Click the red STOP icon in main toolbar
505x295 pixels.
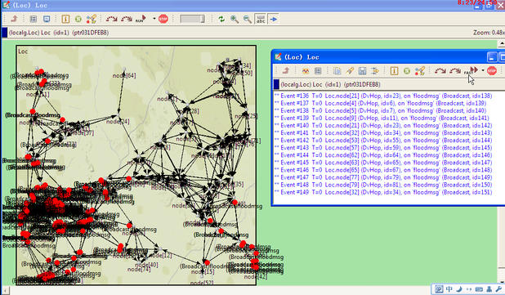point(163,19)
